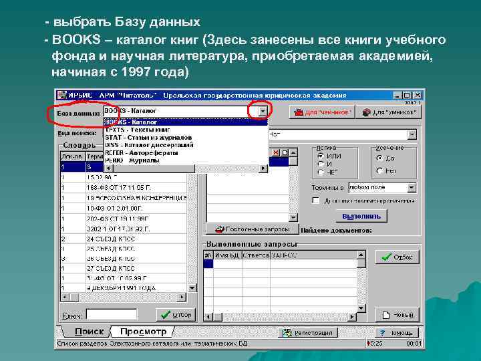The height and width of the screenshot is (361, 481).
Task: Open the База данных dropdown arrow
Action: coord(263,111)
